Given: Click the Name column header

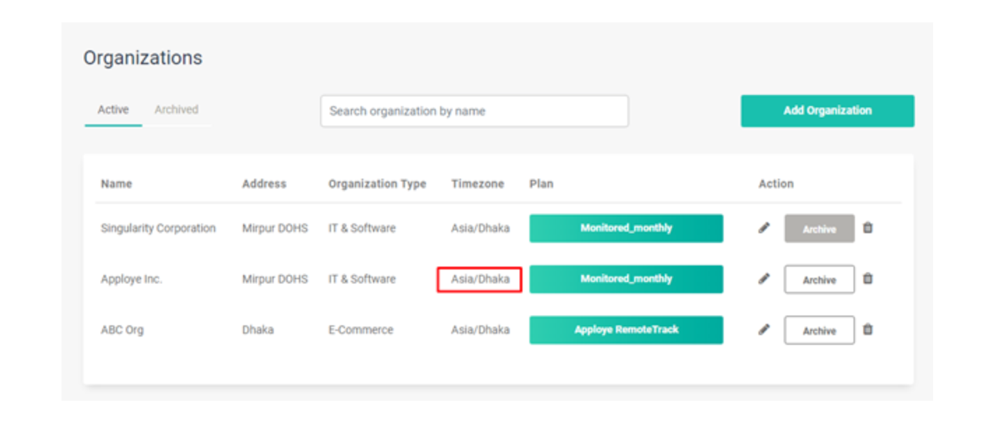Looking at the screenshot, I should tap(117, 184).
